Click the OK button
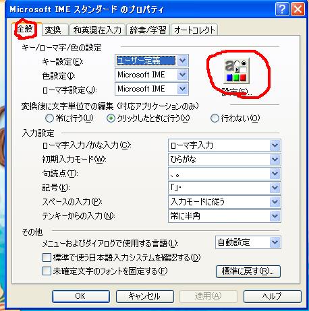 pos(81,296)
